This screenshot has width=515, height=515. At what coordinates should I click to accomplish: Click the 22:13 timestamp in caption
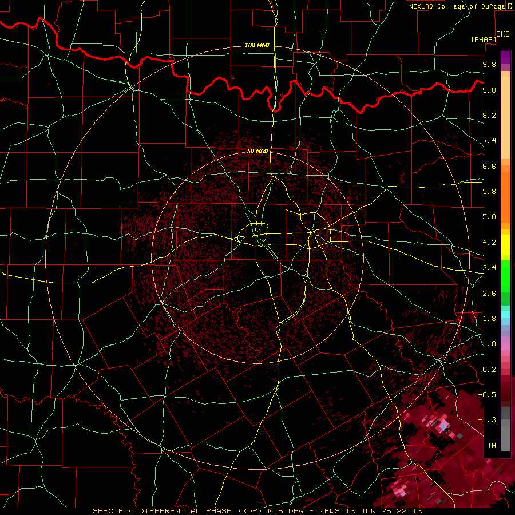click(x=410, y=511)
